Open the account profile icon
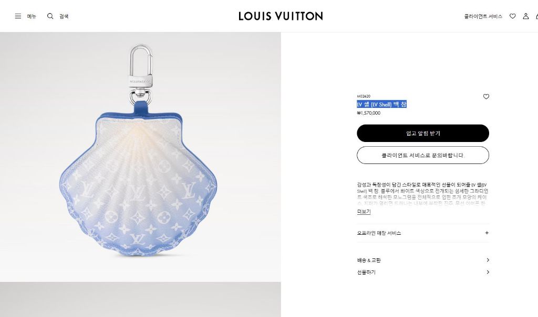Viewport: 538px width, 317px height. [525, 16]
